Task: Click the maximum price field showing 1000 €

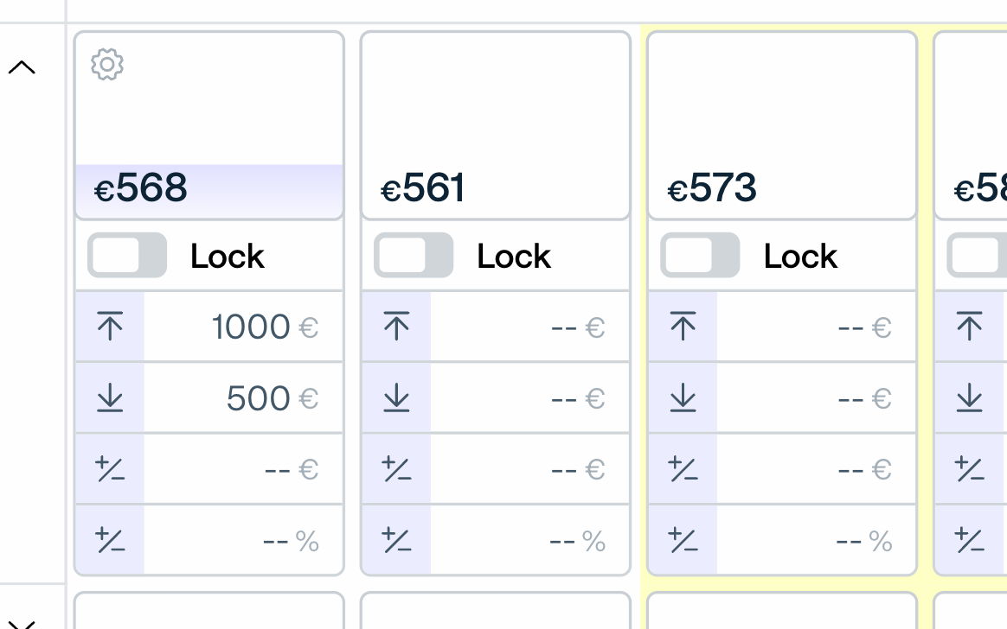Action: (x=243, y=327)
